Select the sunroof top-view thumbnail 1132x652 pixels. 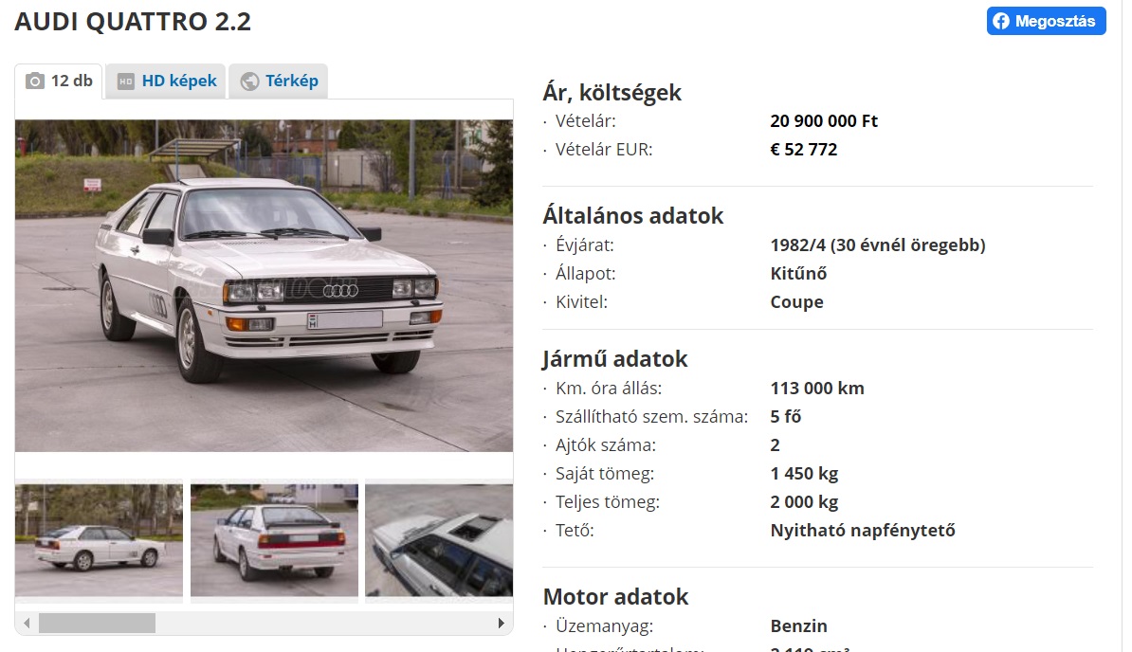coord(439,540)
